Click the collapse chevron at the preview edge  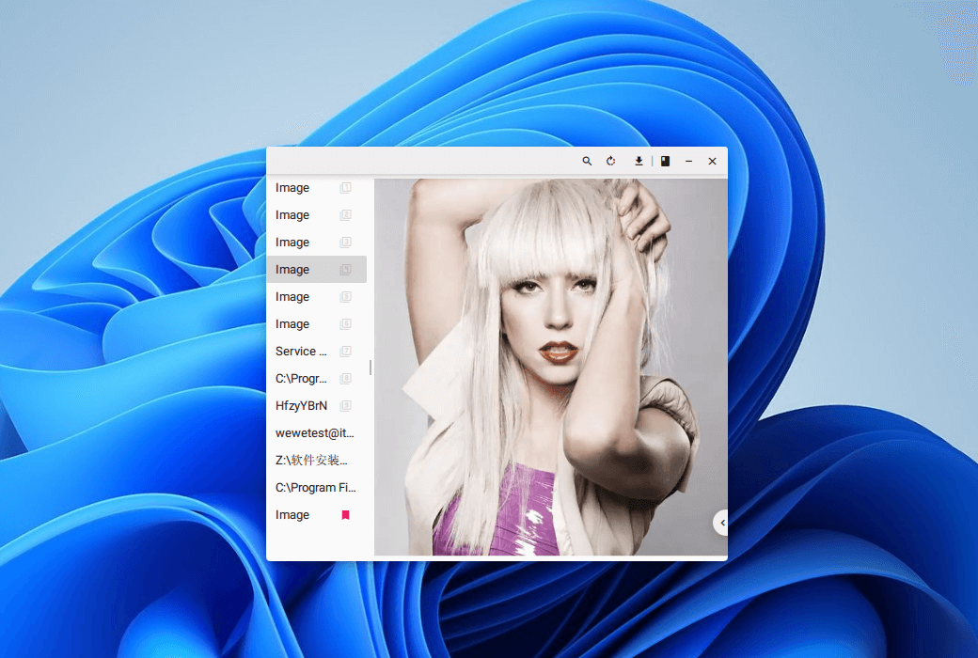click(721, 523)
